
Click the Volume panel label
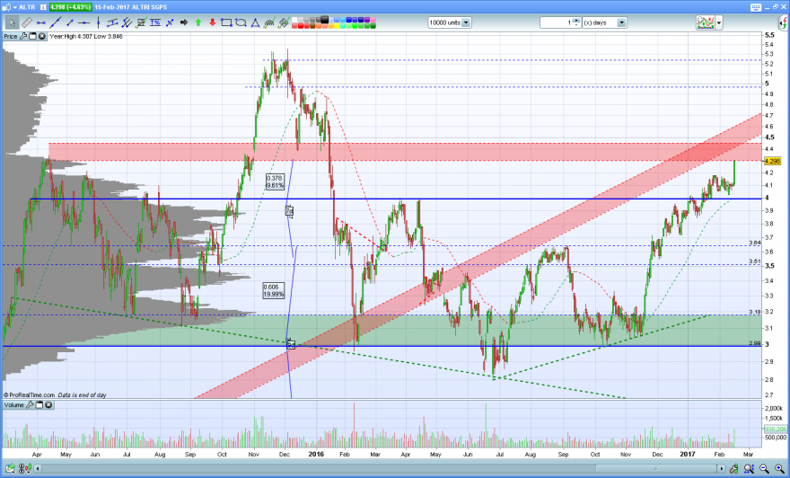click(x=14, y=405)
